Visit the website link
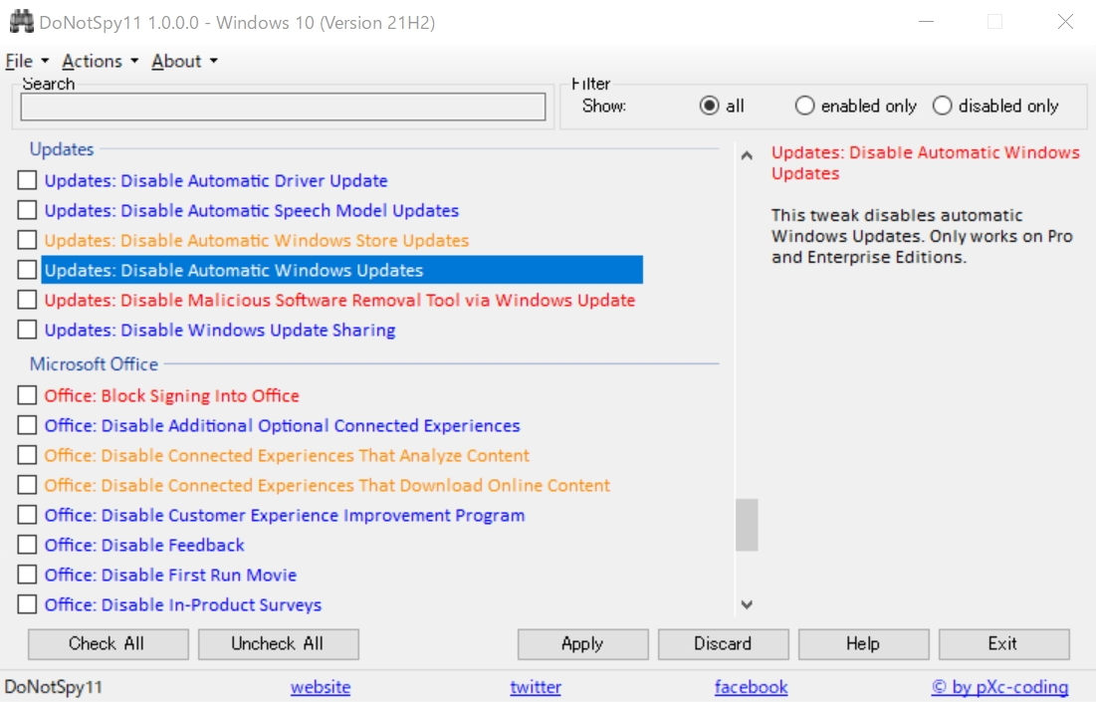The width and height of the screenshot is (1096, 702). (x=320, y=686)
